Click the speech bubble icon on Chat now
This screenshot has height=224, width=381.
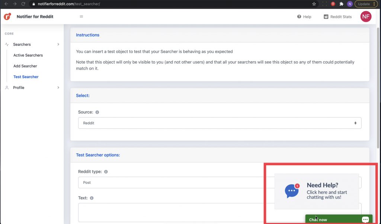pos(365,220)
